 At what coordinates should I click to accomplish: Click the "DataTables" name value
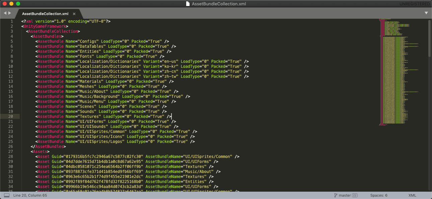tap(91, 46)
